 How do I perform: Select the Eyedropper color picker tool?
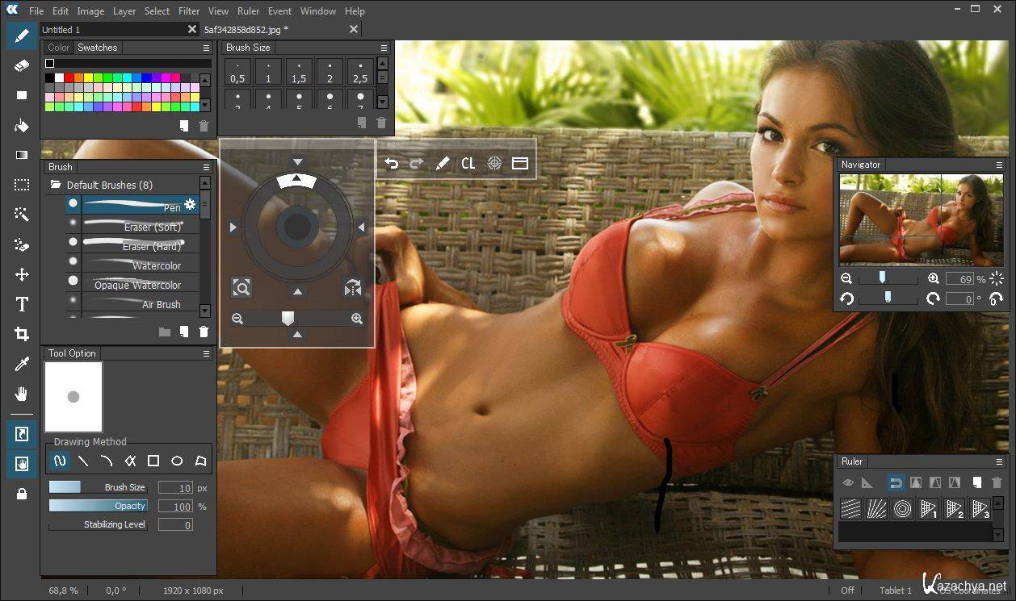tap(22, 364)
